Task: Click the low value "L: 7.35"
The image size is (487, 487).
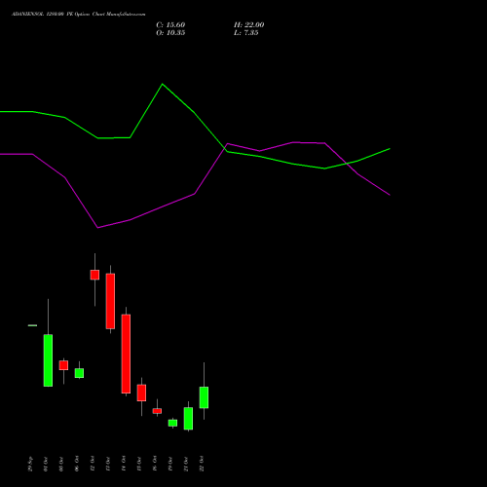Action: tap(245, 33)
